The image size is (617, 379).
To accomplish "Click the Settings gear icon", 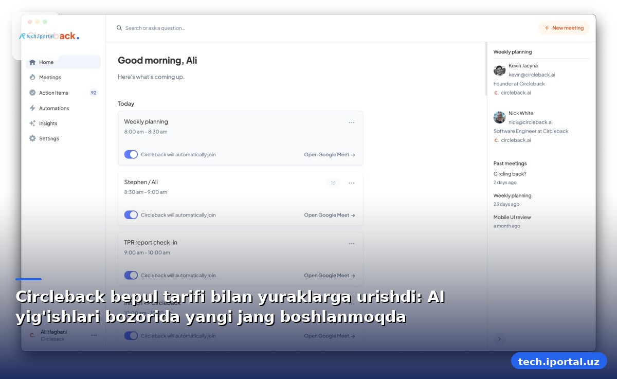I will [32, 138].
